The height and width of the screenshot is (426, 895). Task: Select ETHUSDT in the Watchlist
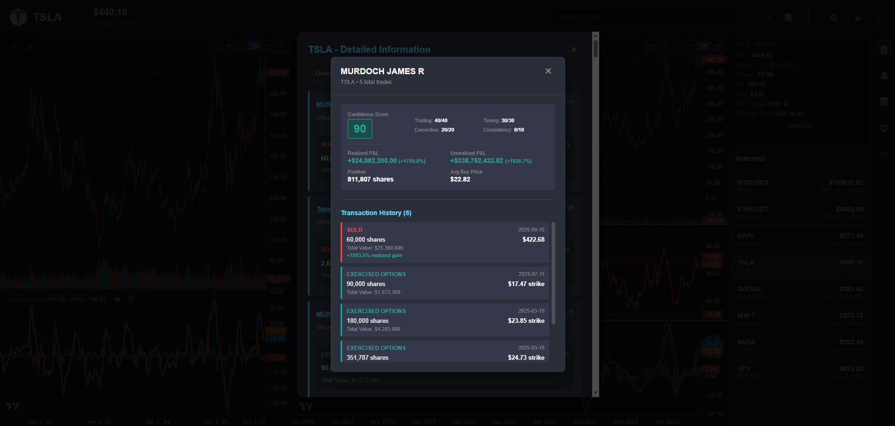coord(800,212)
